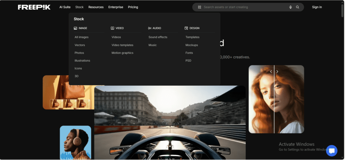This screenshot has height=160, width=345.
Task: Click the VIDEO category play icon
Action: point(113,28)
